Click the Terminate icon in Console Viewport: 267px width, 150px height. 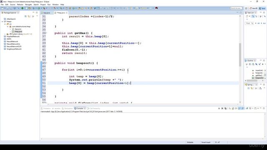click(x=219, y=108)
